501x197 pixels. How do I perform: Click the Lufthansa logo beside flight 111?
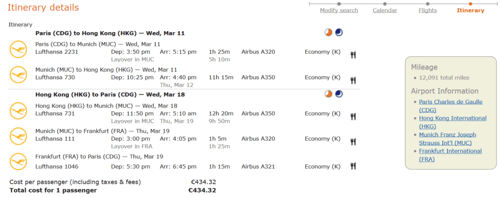(x=18, y=136)
